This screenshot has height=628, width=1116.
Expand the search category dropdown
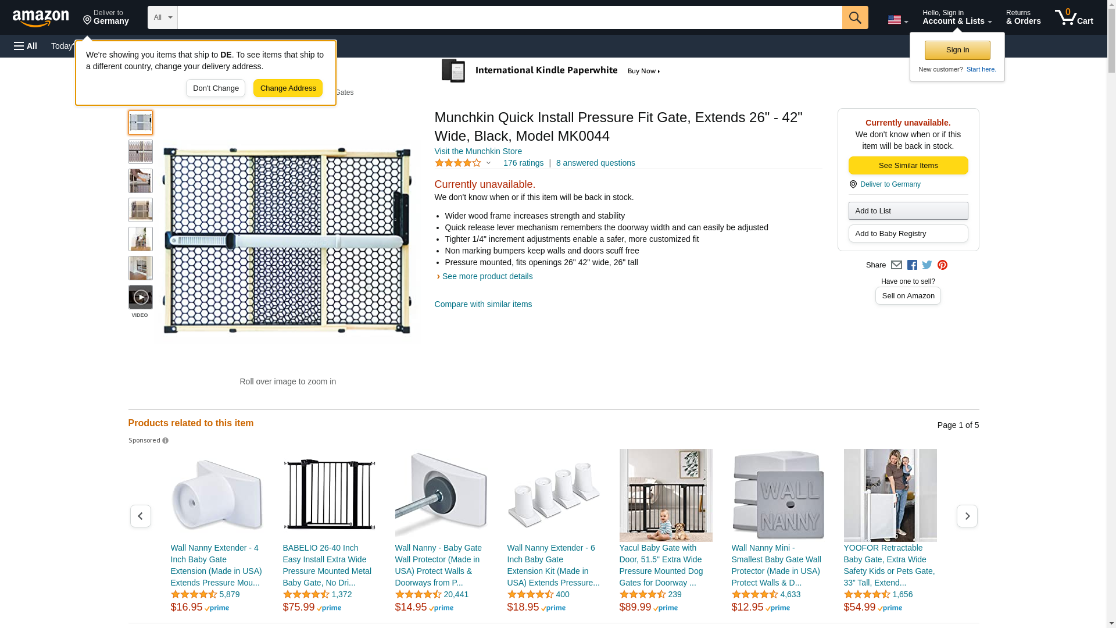[162, 17]
